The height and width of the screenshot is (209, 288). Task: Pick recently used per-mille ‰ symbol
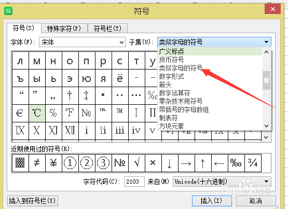tap(236, 163)
